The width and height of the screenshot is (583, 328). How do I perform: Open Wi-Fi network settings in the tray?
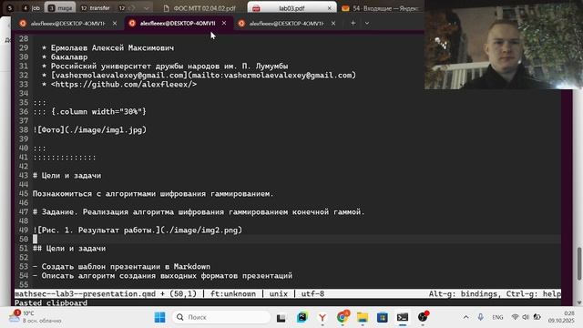[x=515, y=317]
